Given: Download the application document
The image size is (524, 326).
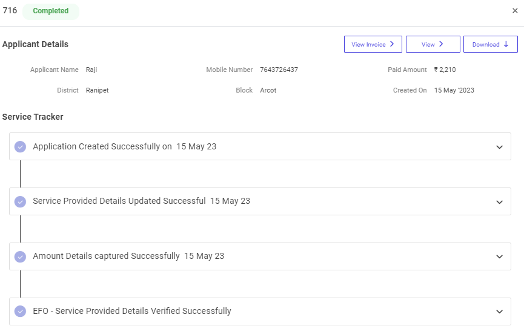Looking at the screenshot, I should pos(490,44).
